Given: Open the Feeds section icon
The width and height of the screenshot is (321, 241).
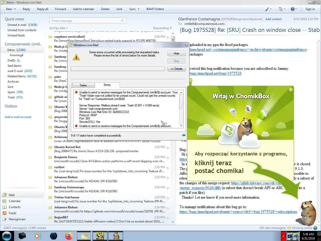Looking at the screenshot, I should [x=5, y=213].
